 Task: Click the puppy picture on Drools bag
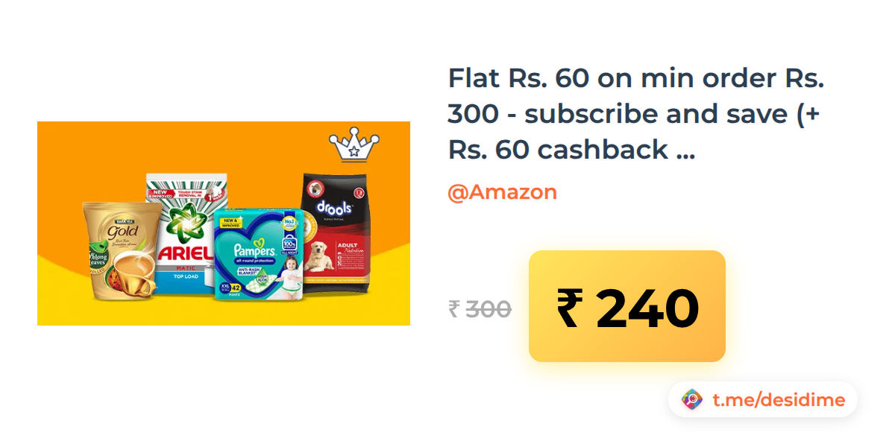point(319,256)
